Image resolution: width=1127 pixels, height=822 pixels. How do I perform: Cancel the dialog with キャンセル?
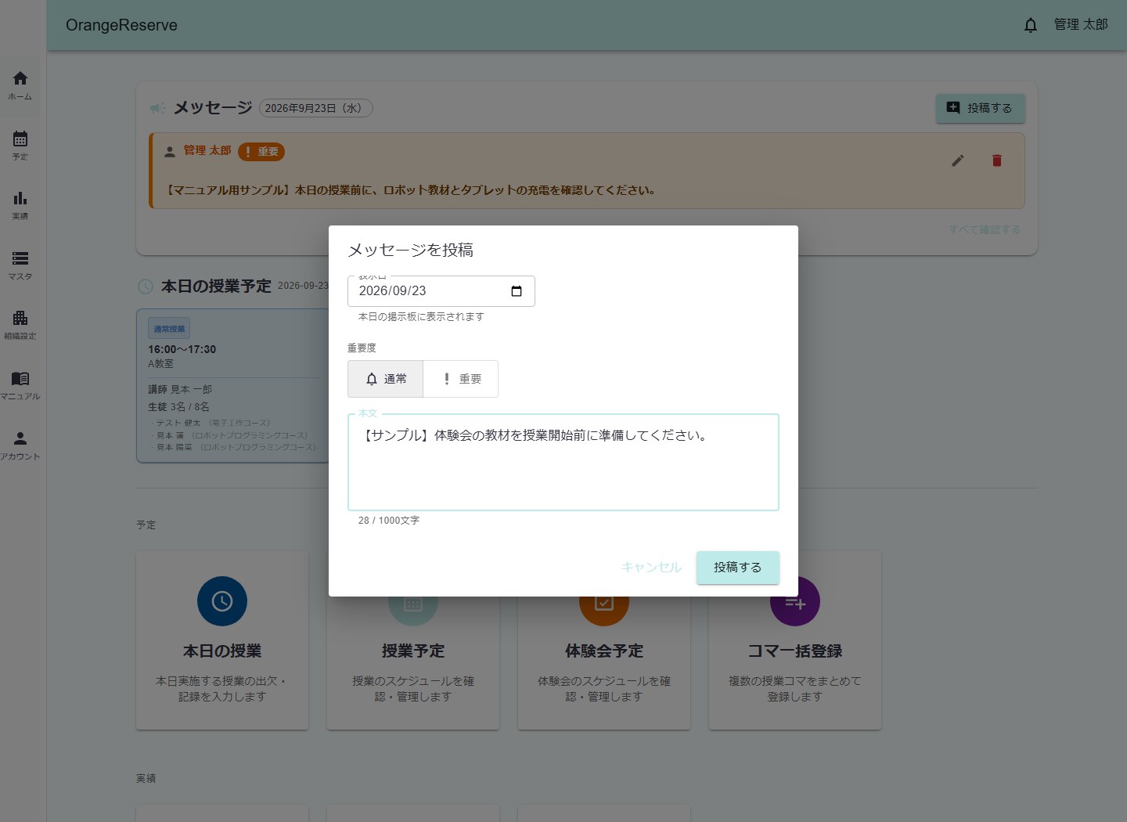[x=651, y=568]
